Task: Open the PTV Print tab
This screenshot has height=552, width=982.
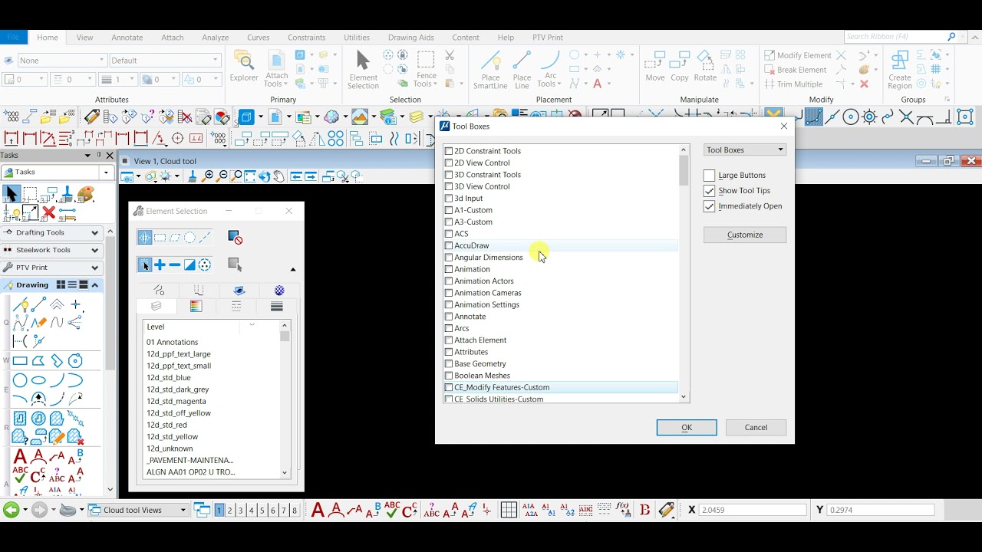Action: 548,38
